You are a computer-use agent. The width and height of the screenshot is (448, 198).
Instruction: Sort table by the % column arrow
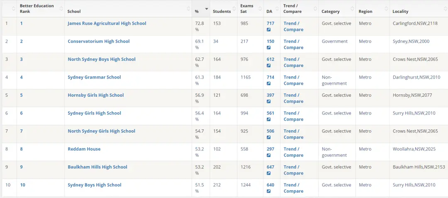pyautogui.click(x=207, y=9)
